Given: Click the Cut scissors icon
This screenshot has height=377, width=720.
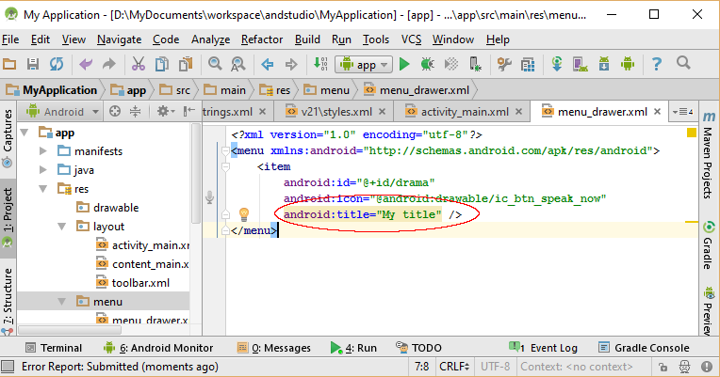Looking at the screenshot, I should 139,64.
